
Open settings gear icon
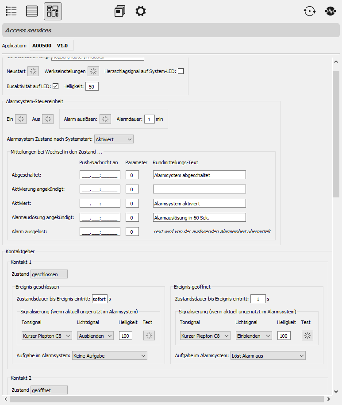pos(141,11)
